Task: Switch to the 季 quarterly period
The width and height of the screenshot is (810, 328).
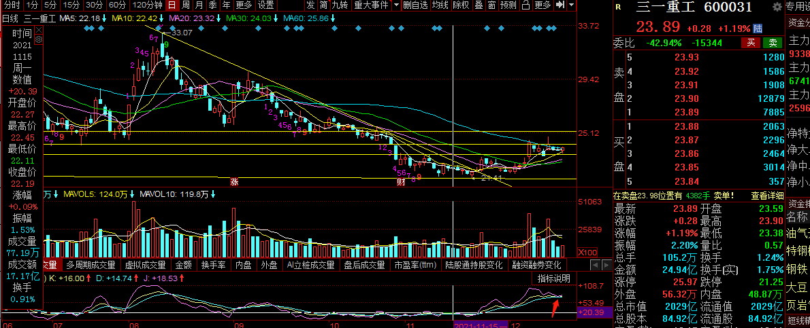Action: (212, 5)
